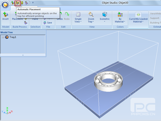Open Currently Loaded Material dropdown
The height and width of the screenshot is (121, 161).
(138, 18)
